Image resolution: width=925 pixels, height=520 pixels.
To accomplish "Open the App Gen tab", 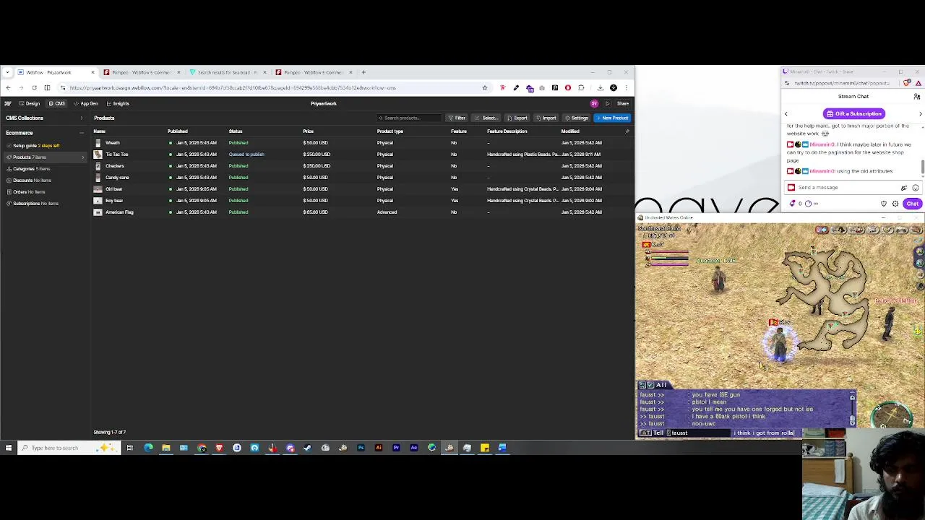I will [x=86, y=103].
